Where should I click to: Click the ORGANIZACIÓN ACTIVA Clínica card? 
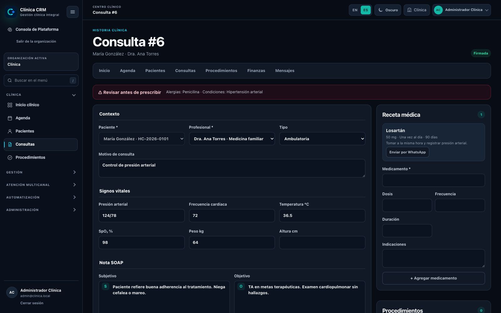tap(41, 62)
